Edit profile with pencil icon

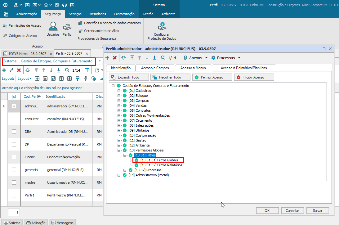tap(11, 70)
